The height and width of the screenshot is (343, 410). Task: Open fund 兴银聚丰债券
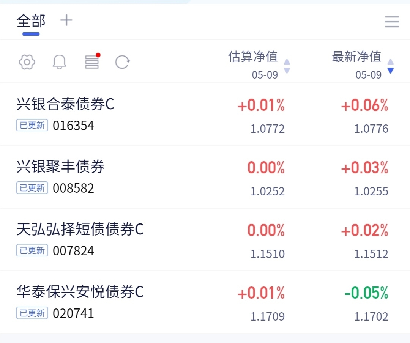pos(61,167)
